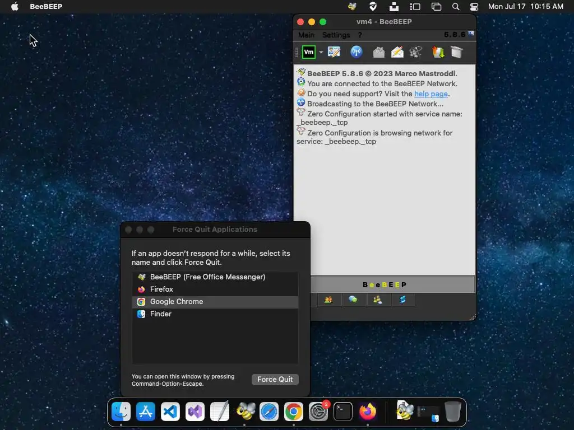Open Google Chrome from the Dock
This screenshot has height=430, width=574.
click(294, 412)
